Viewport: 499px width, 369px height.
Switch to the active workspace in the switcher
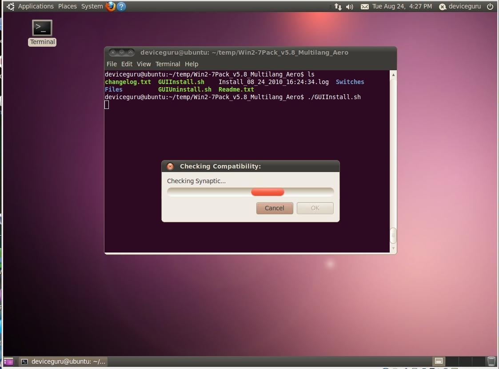439,361
